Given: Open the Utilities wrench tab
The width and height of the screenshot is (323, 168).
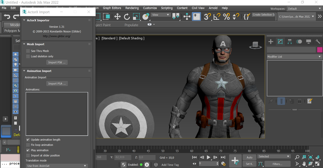Looking at the screenshot, I should (318, 42).
